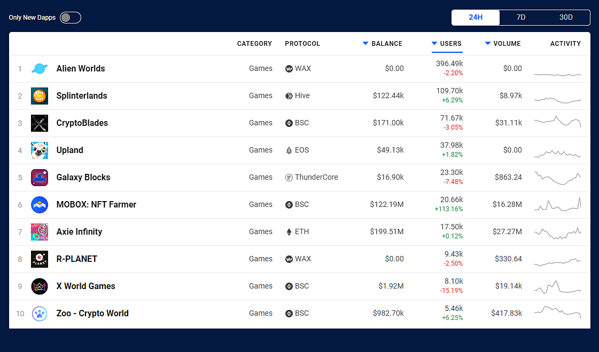Click the BSC protocol icon for CryptoBlades
The image size is (599, 352).
point(289,123)
